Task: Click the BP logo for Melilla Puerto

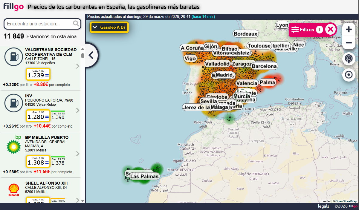Action: point(14,144)
